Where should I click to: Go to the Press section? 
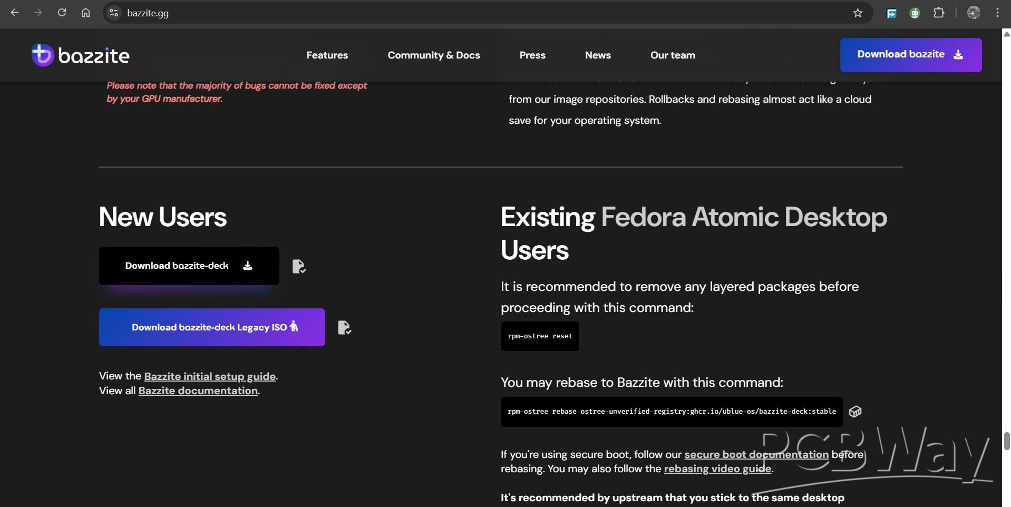(532, 55)
